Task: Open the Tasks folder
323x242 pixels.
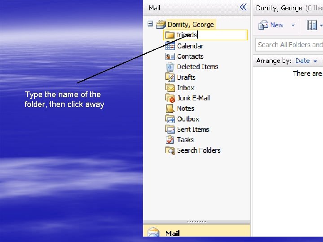Action: [x=185, y=140]
